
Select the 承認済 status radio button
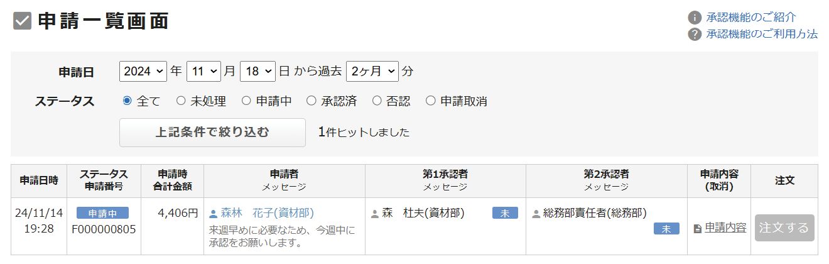tap(311, 101)
